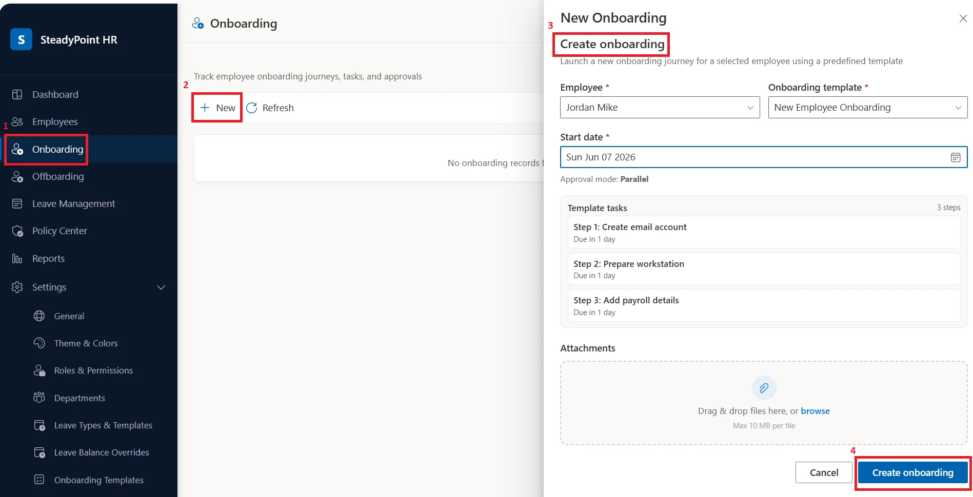Open Reports in the sidebar
973x497 pixels.
point(89,258)
